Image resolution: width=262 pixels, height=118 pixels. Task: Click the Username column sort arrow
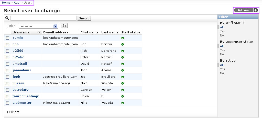[39, 32]
